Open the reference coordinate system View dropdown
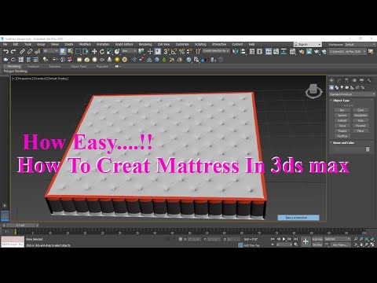This screenshot has width=377, height=283. (130, 51)
